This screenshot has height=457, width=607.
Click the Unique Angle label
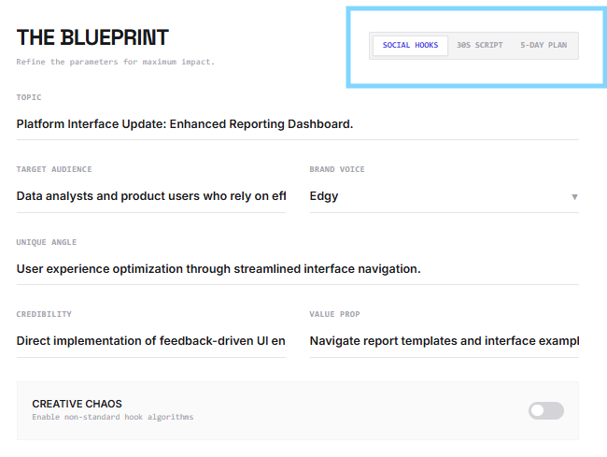pyautogui.click(x=47, y=242)
